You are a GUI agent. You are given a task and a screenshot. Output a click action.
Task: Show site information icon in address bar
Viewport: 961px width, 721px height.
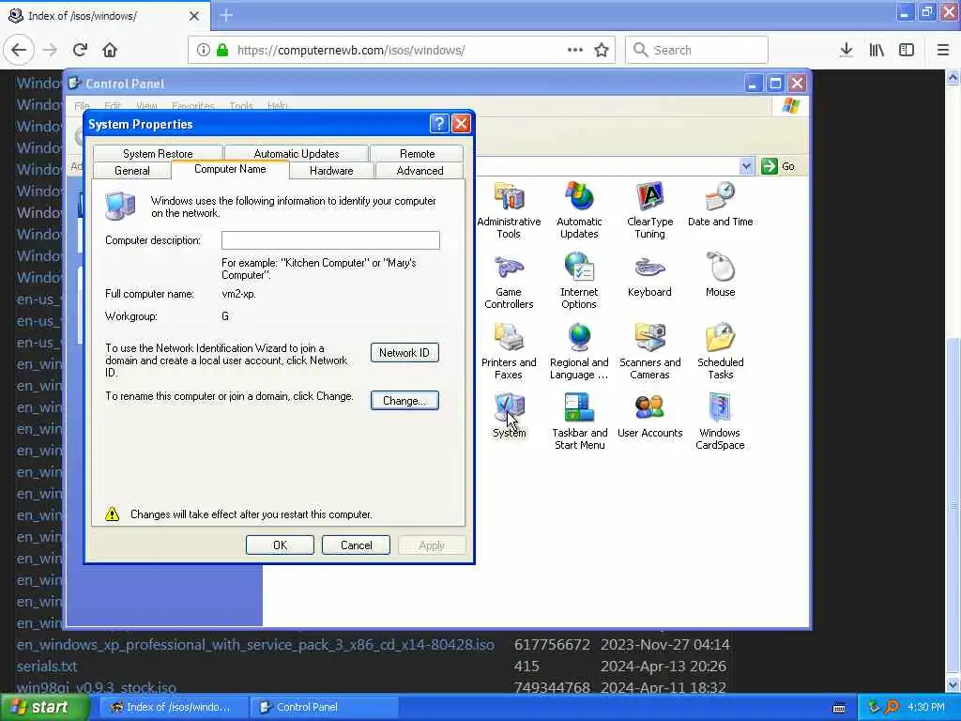tap(204, 50)
